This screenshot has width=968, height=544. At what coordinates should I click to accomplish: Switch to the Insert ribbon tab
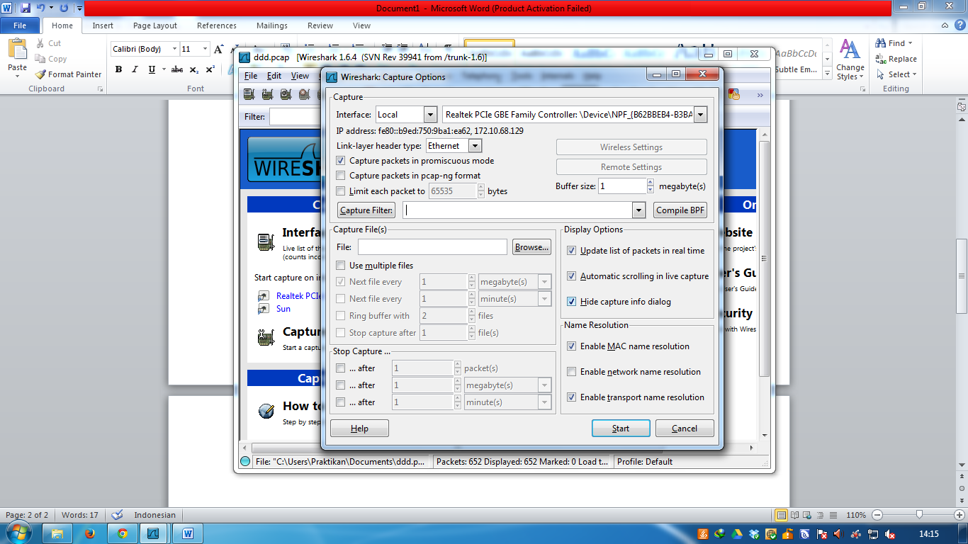pos(103,25)
